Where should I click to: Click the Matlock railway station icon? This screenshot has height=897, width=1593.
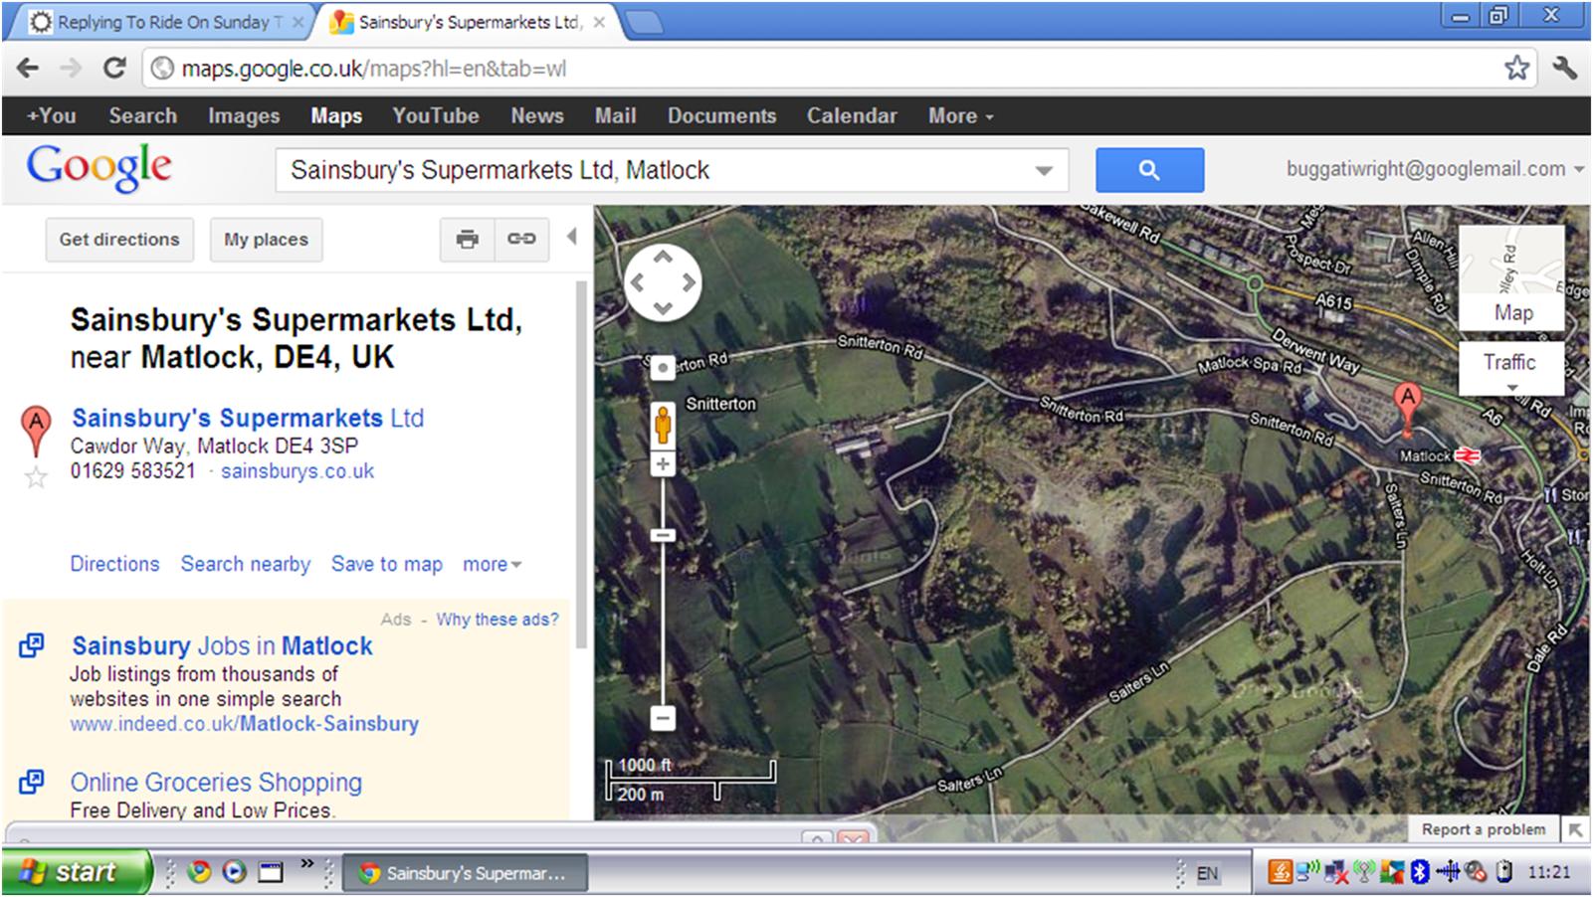[x=1467, y=455]
